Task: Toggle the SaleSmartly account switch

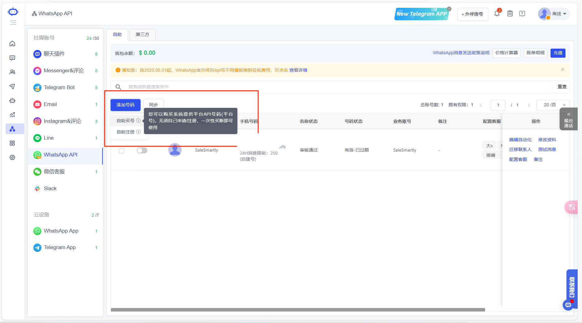Action: coord(142,151)
